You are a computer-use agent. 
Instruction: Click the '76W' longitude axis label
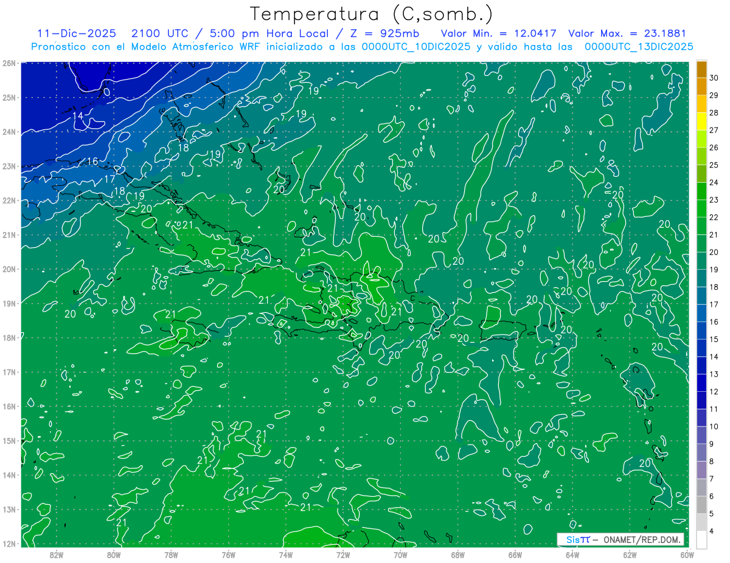point(228,554)
